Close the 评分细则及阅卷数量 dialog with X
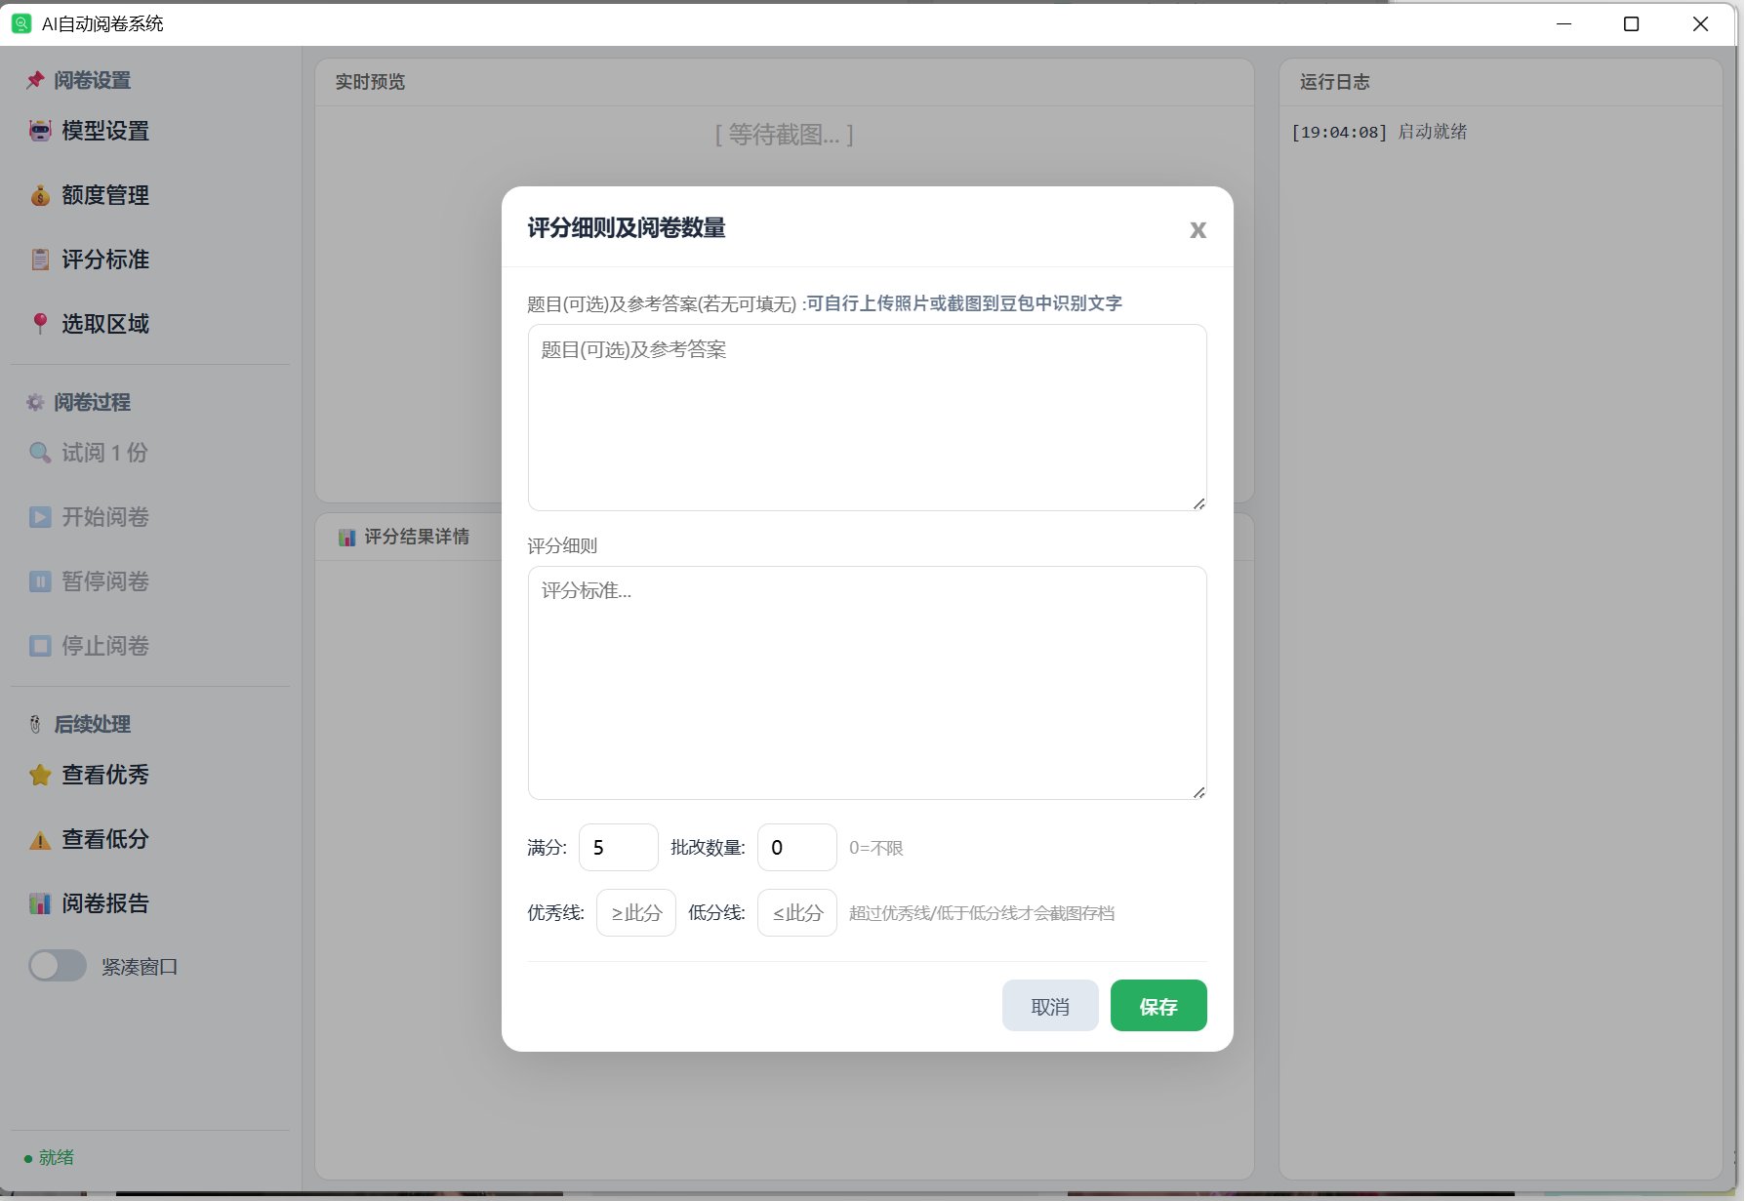Viewport: 1745px width, 1201px height. (x=1197, y=229)
